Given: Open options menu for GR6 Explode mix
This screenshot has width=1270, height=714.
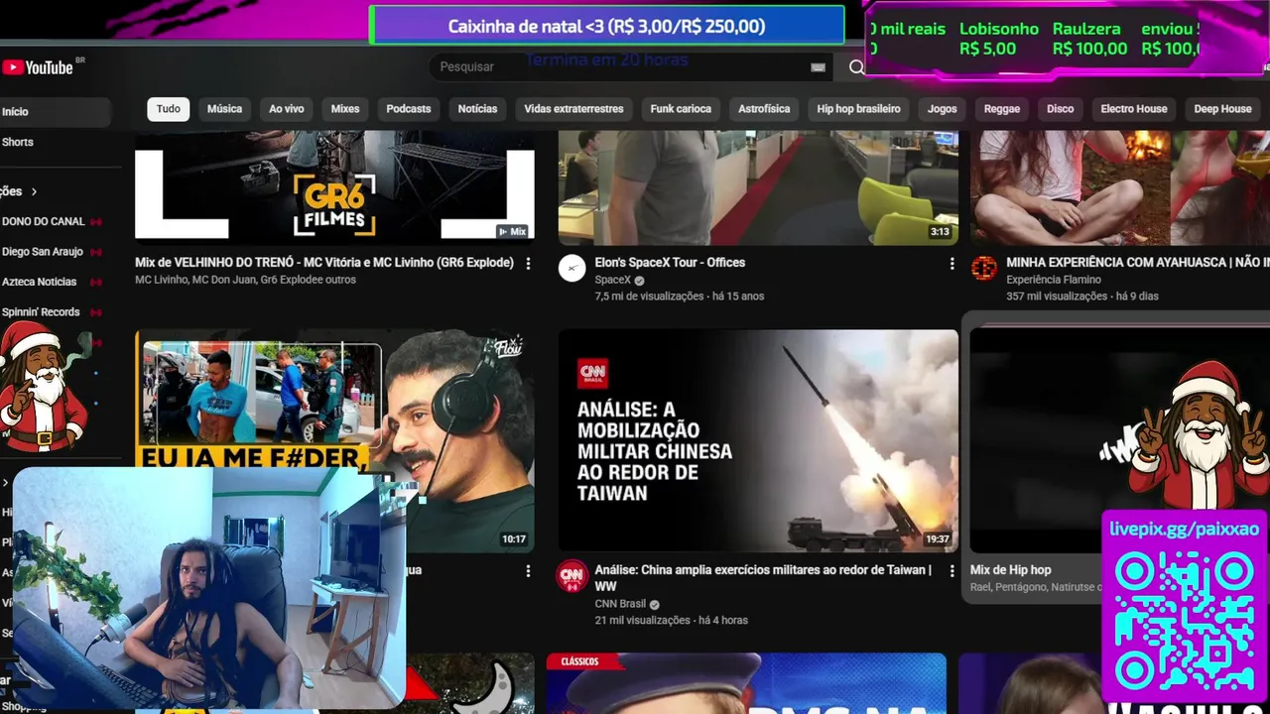Looking at the screenshot, I should click(x=528, y=264).
